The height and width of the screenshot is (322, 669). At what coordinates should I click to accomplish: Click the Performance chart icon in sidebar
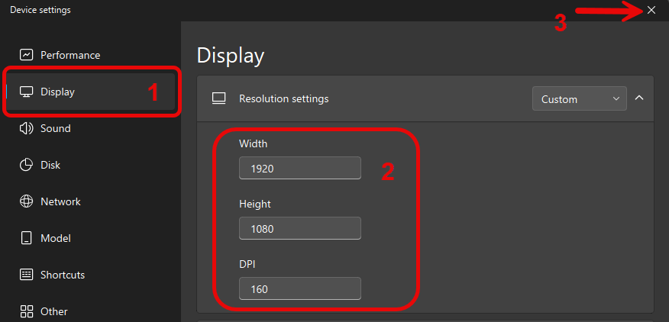[x=27, y=55]
